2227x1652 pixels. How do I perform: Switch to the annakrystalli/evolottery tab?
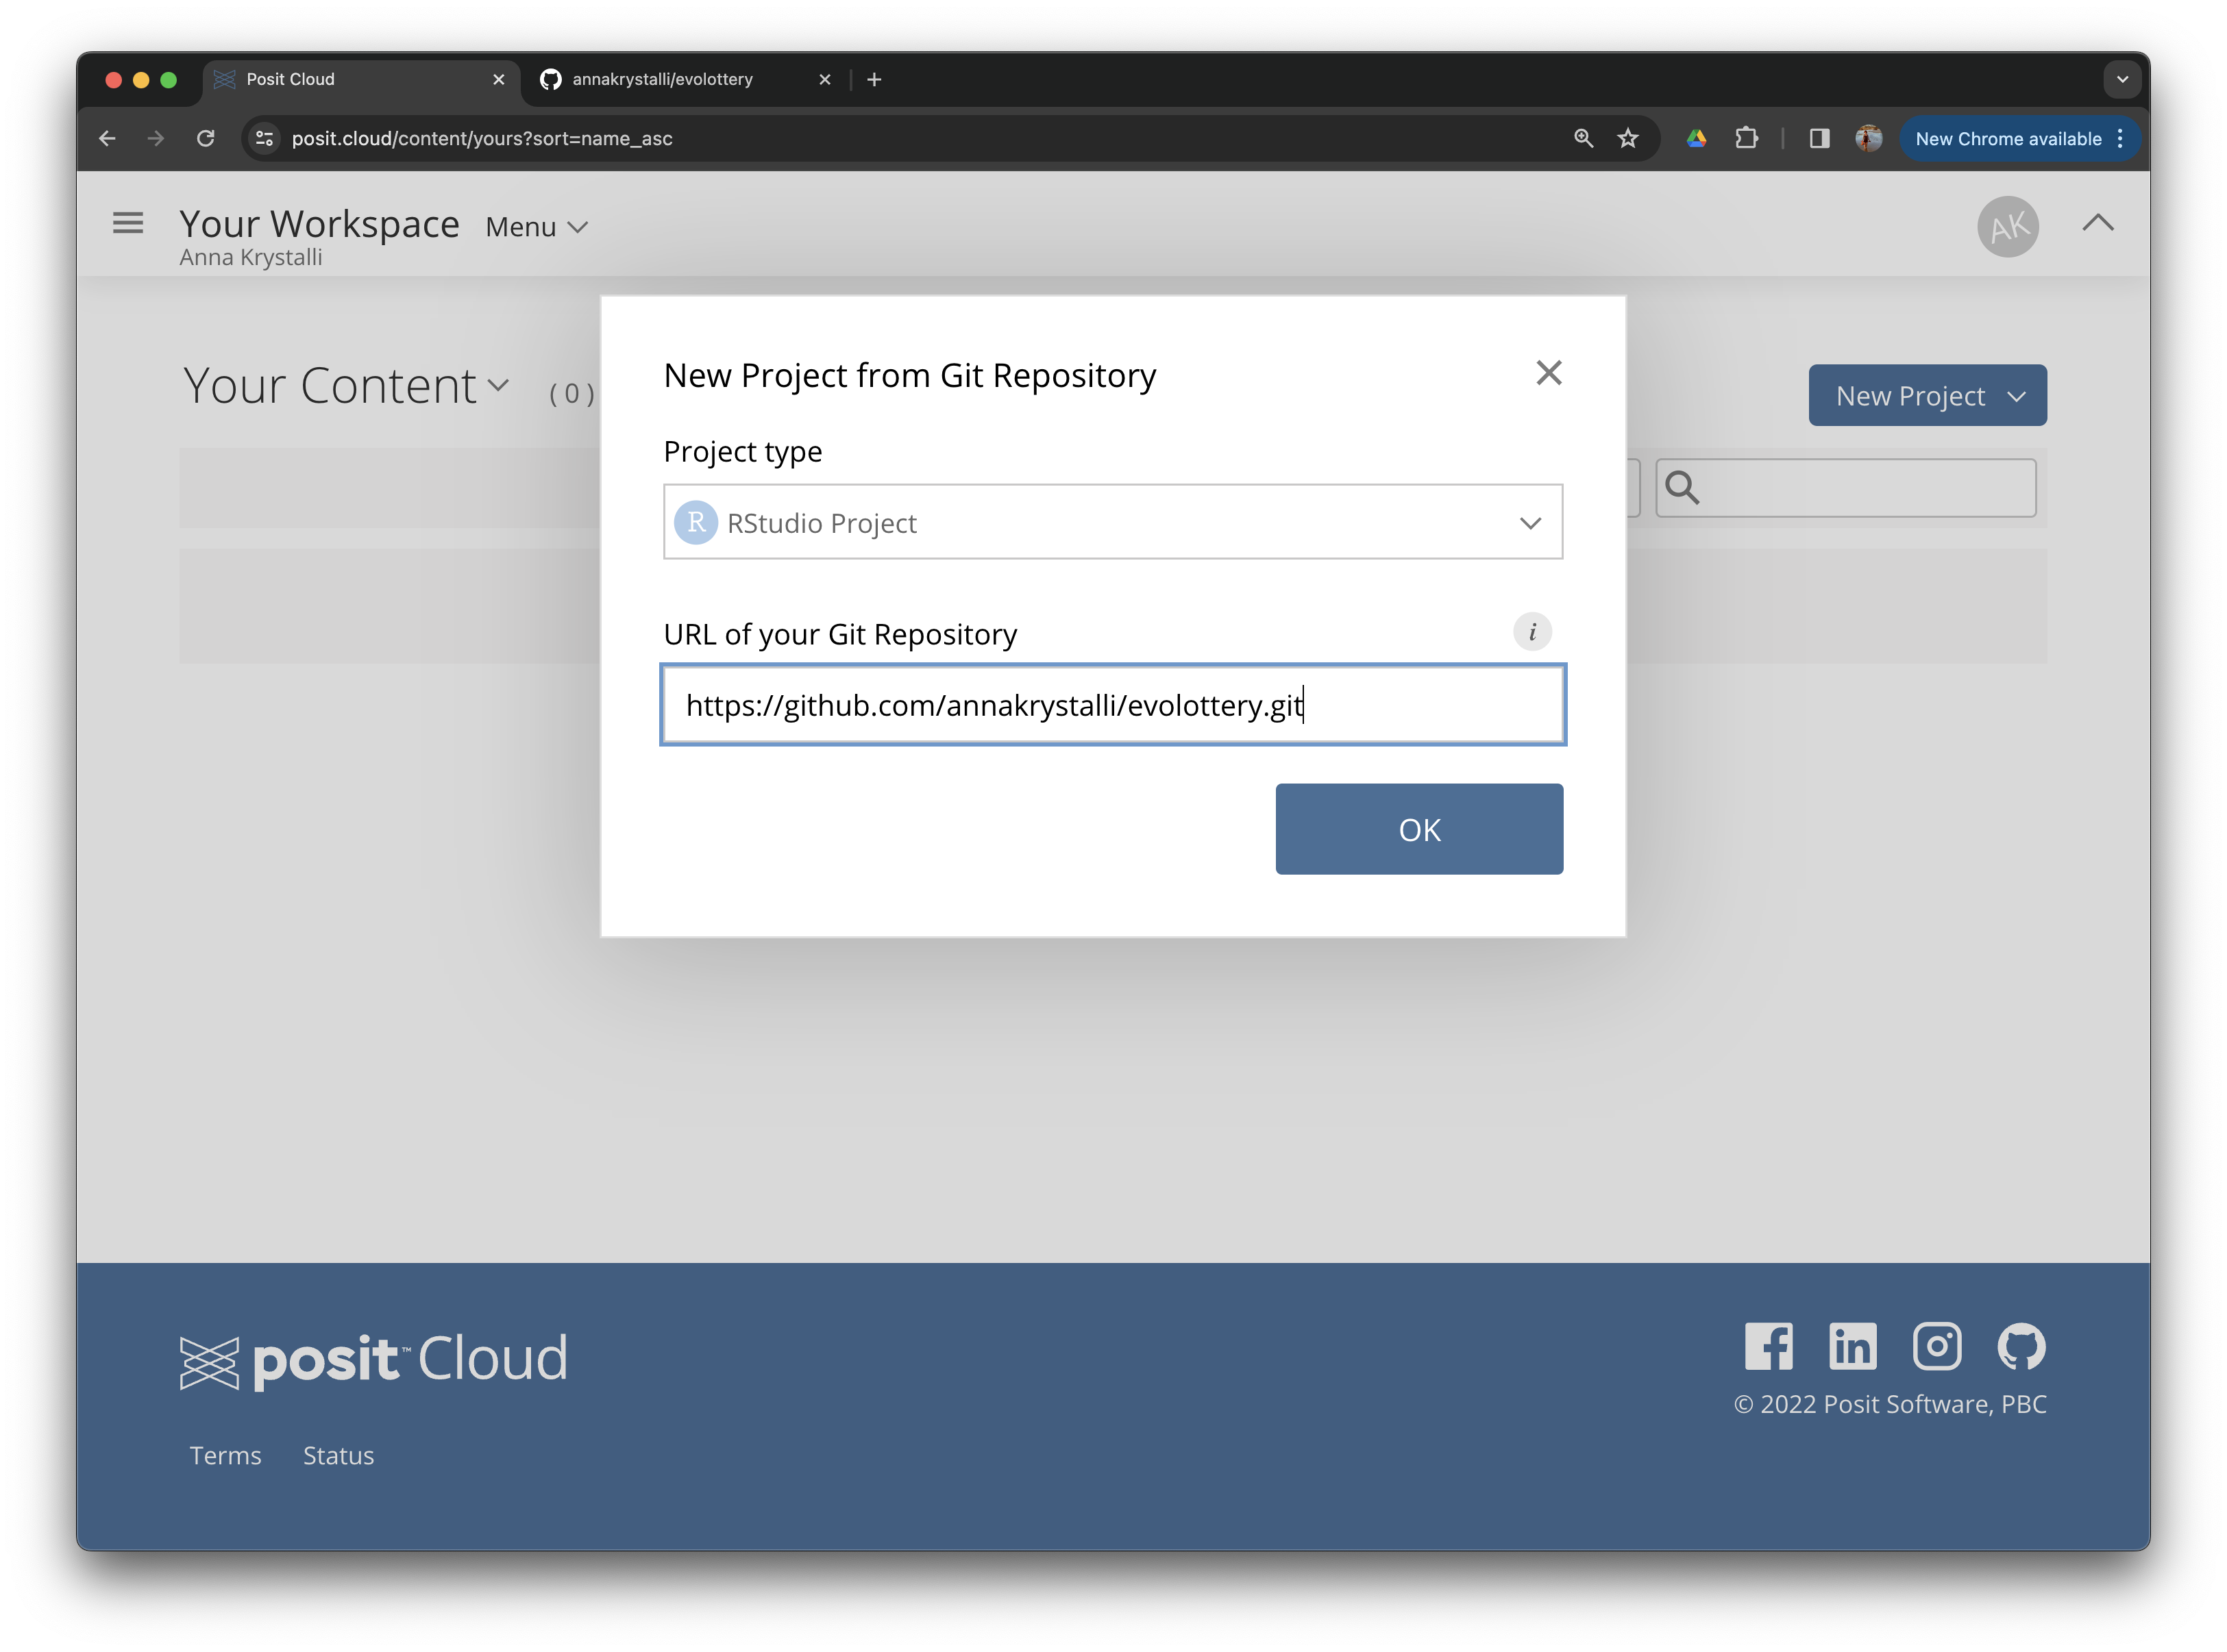click(663, 79)
